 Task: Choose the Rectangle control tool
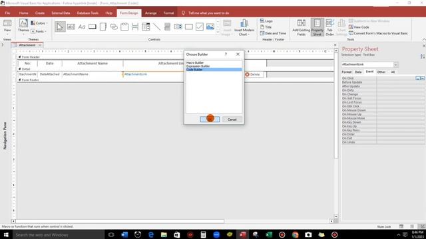coord(189,27)
